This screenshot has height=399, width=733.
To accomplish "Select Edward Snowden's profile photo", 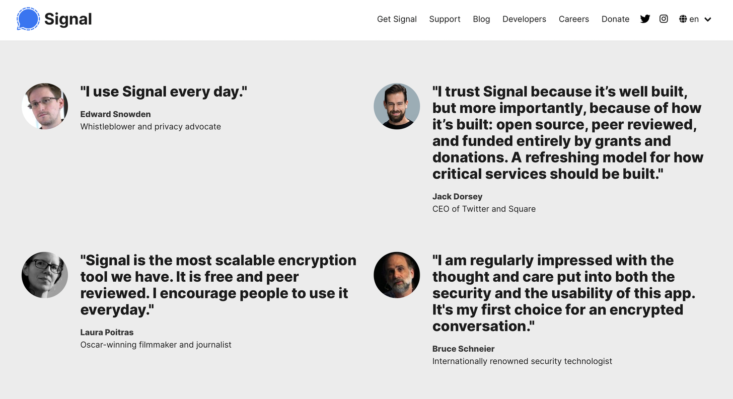I will (44, 106).
